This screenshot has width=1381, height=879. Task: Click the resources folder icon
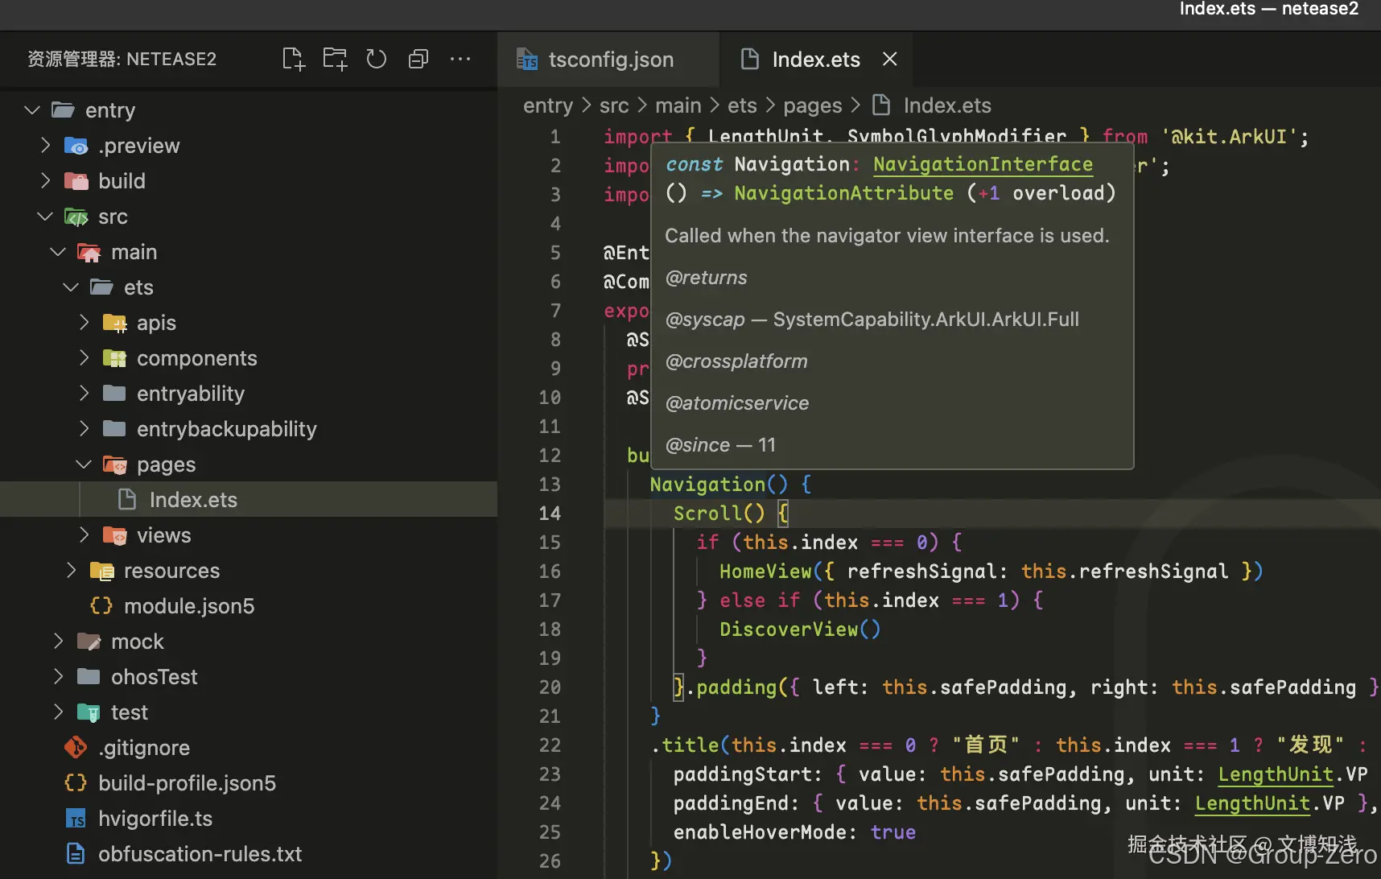point(101,571)
